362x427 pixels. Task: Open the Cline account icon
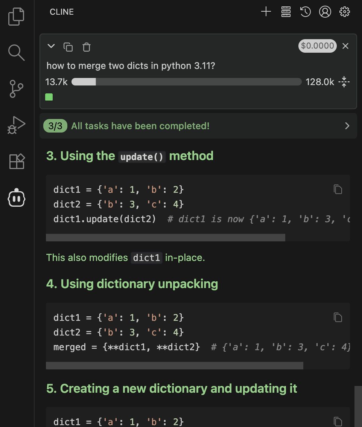click(325, 12)
